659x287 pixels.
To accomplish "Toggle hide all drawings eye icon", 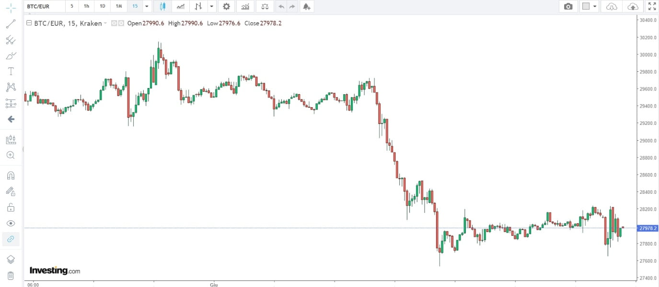I will click(x=11, y=223).
